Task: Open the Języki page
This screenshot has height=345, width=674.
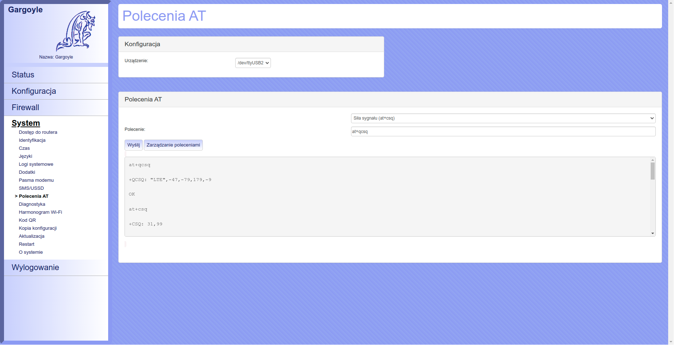Action: [25, 156]
